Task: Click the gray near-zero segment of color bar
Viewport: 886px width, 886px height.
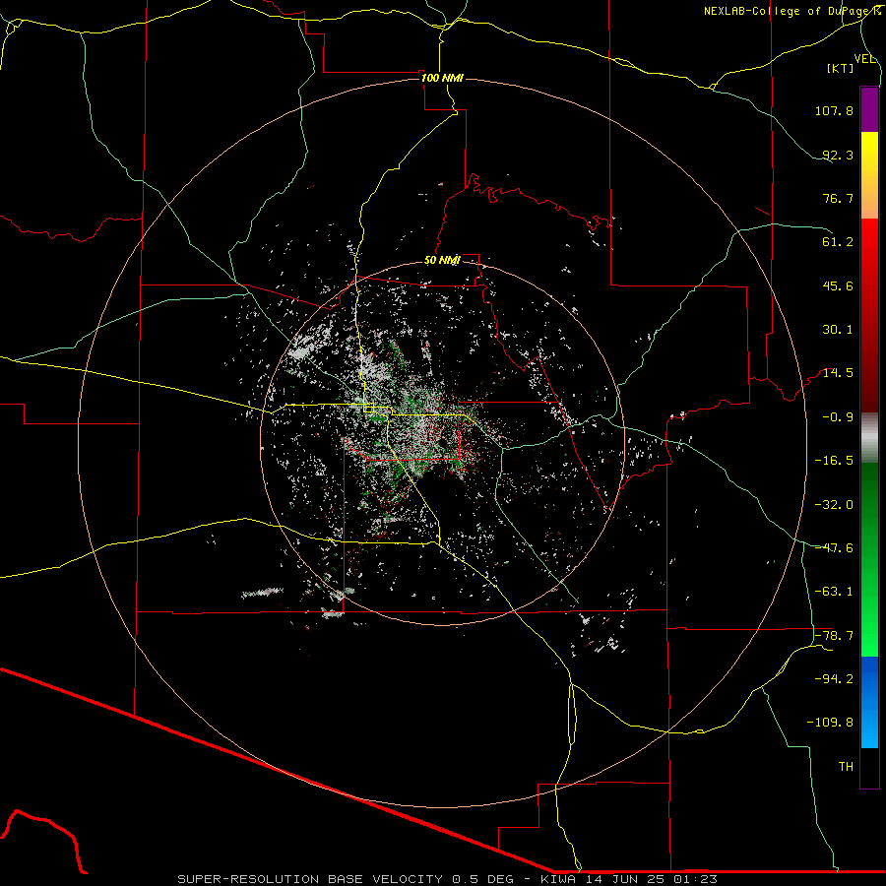Action: 869,438
